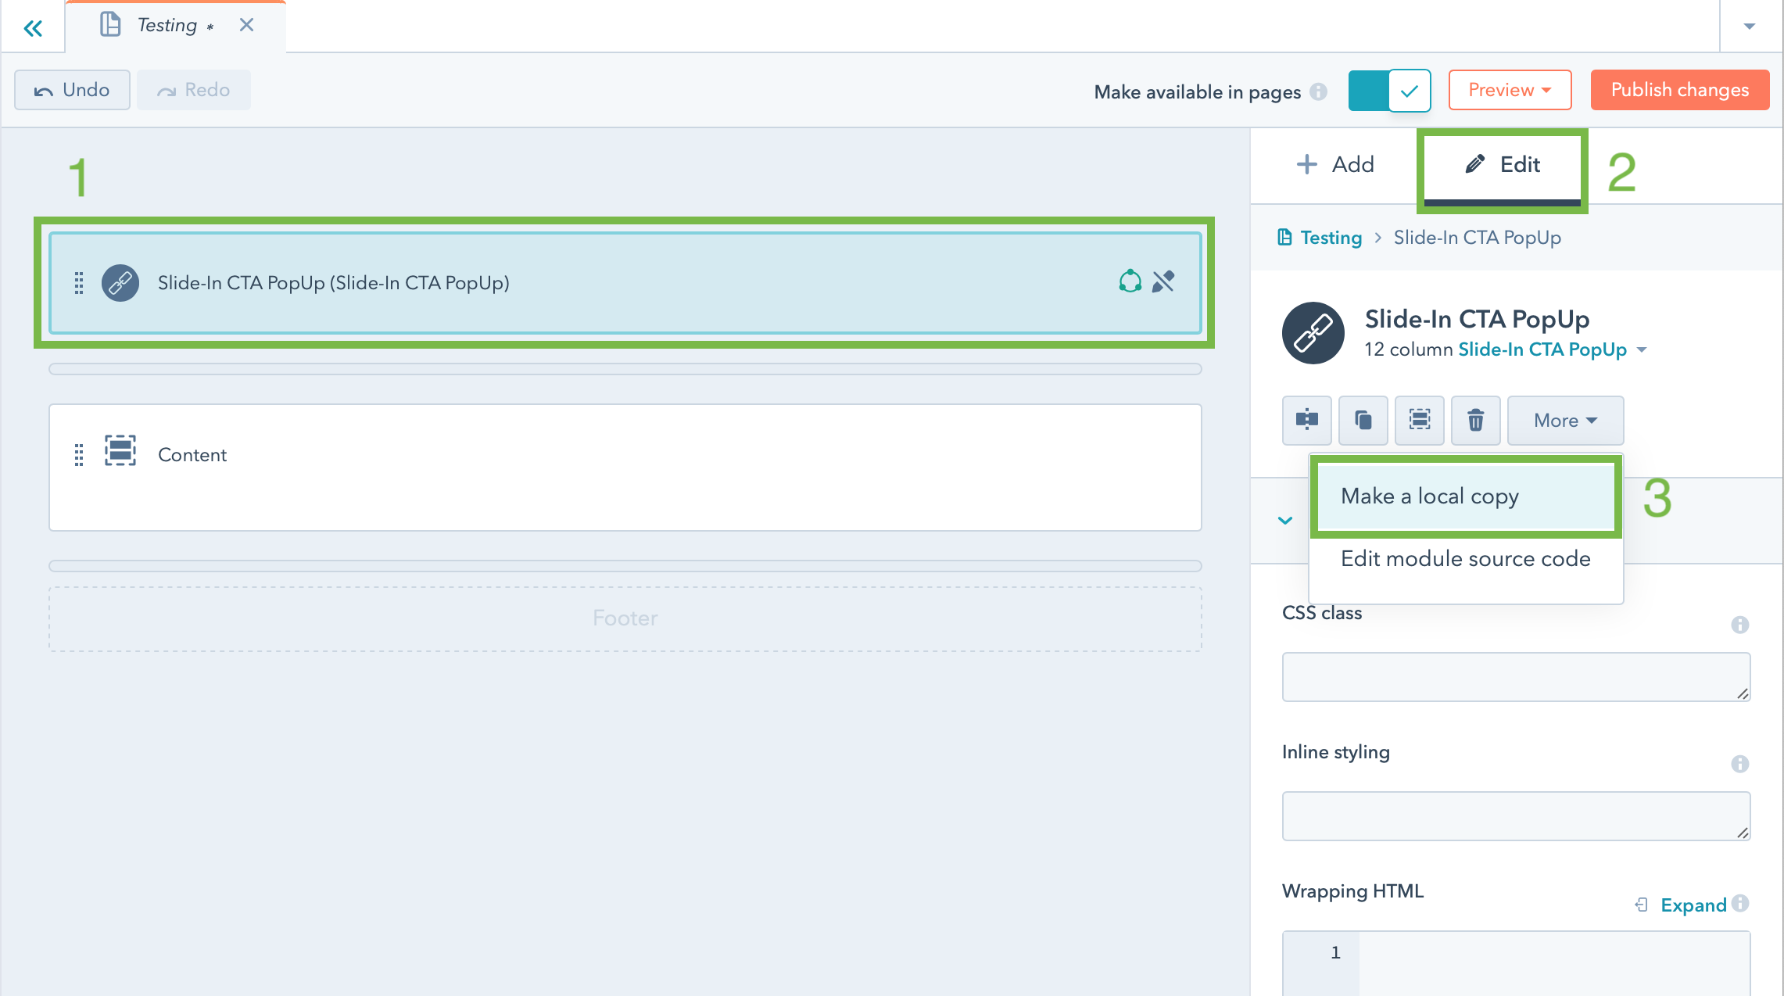Select the drag handle of Slide-In CTA PopUp row
Viewport: 1784px width, 996px height.
[x=79, y=283]
